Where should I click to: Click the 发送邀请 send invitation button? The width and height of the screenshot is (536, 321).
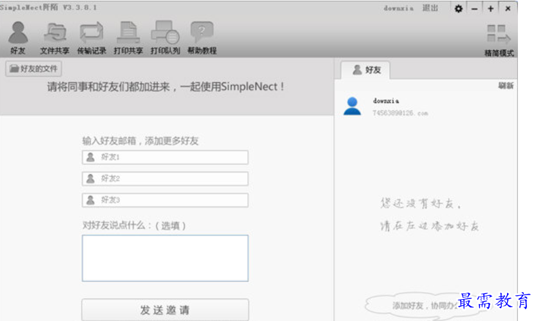165,309
